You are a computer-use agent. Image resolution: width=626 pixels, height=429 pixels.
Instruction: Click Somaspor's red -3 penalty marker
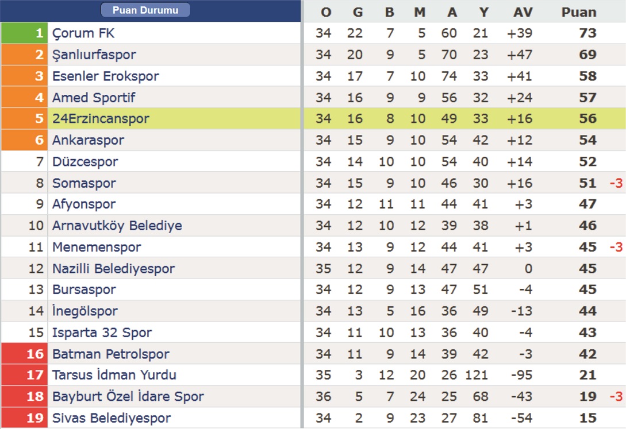tap(616, 183)
